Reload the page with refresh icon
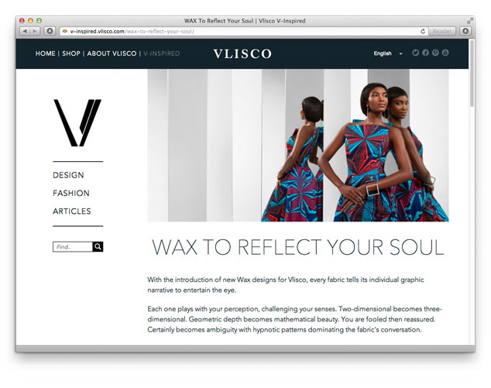The image size is (491, 388). tap(423, 31)
